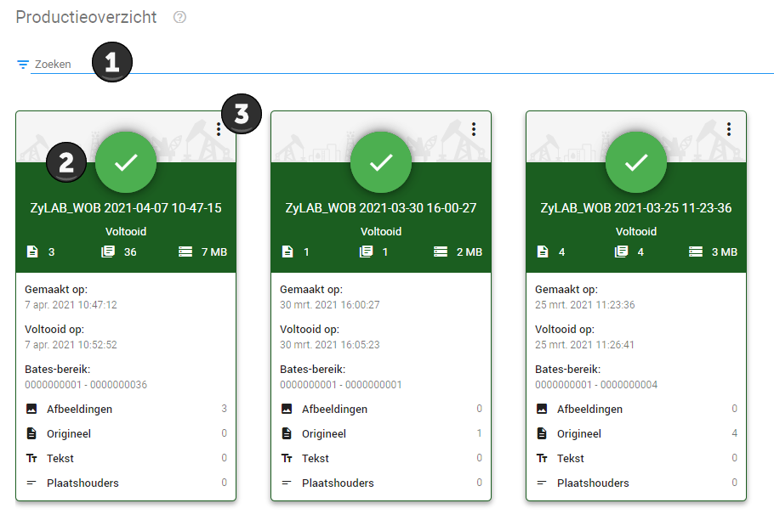
Task: Click the storage icon showing 3 MB
Action: (x=696, y=252)
